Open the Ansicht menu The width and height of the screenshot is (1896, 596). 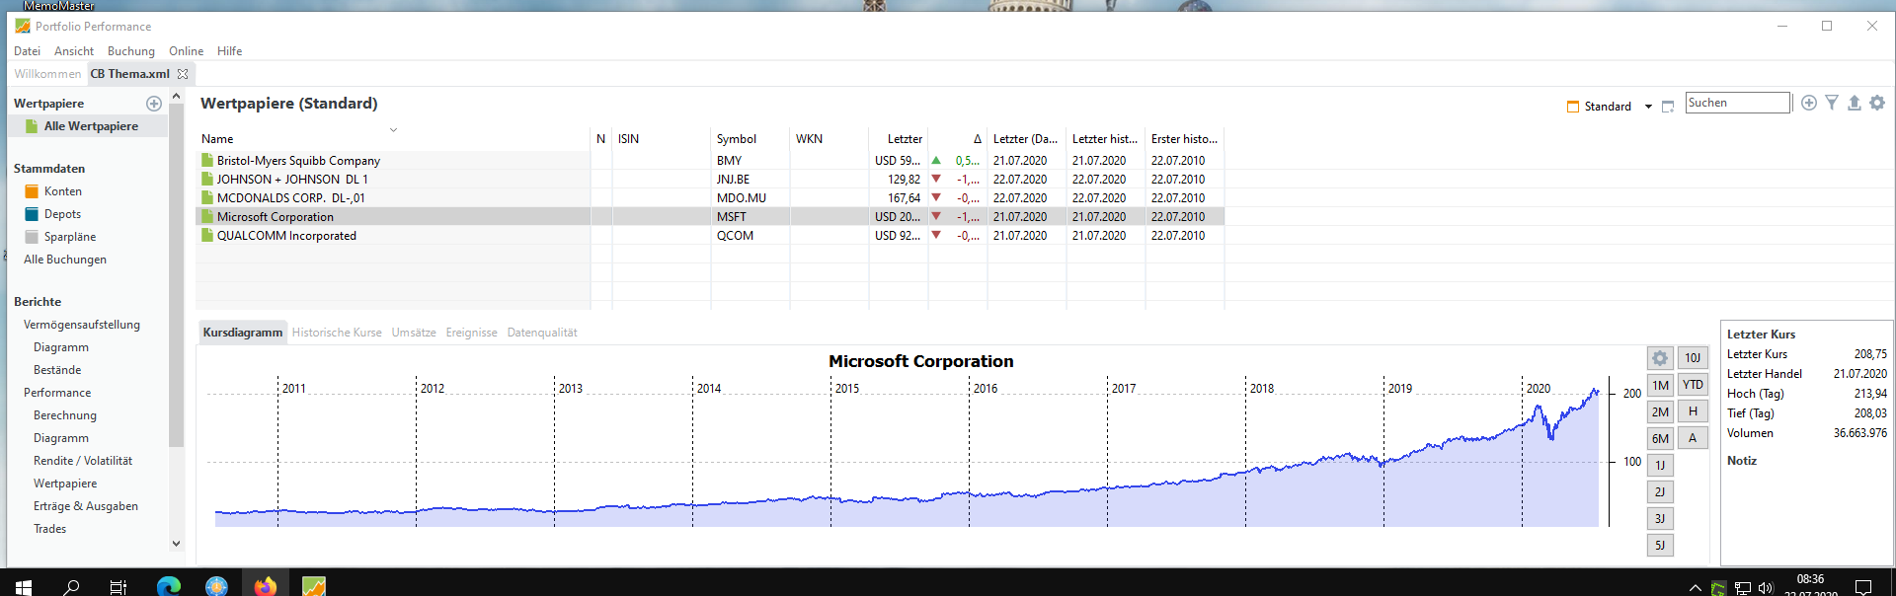74,51
